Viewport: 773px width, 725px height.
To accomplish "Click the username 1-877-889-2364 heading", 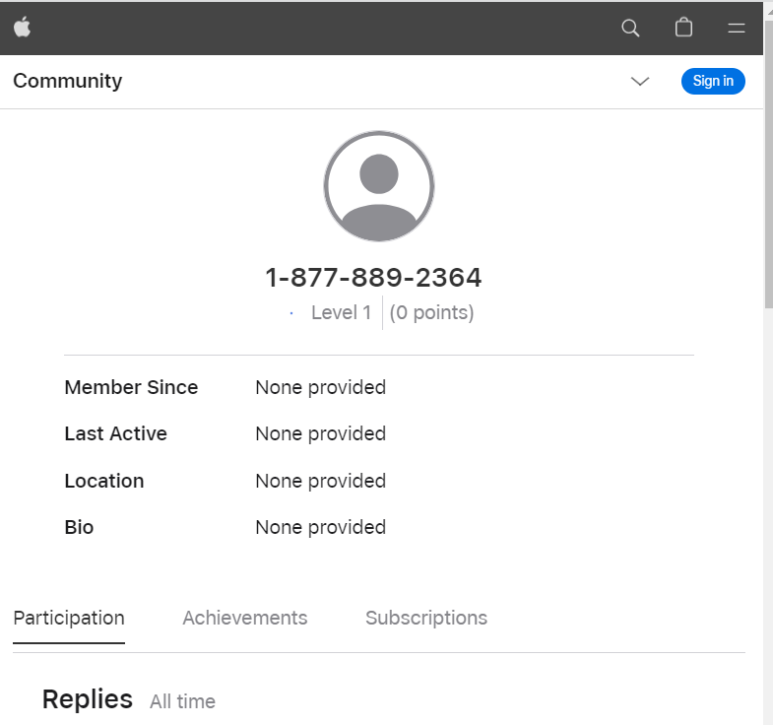I will pos(374,278).
